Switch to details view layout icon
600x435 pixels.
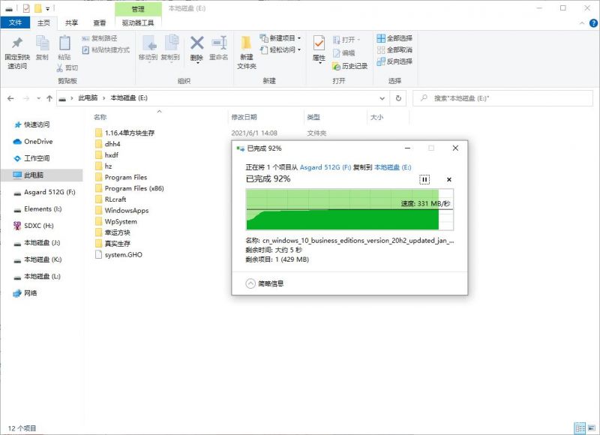point(580,427)
